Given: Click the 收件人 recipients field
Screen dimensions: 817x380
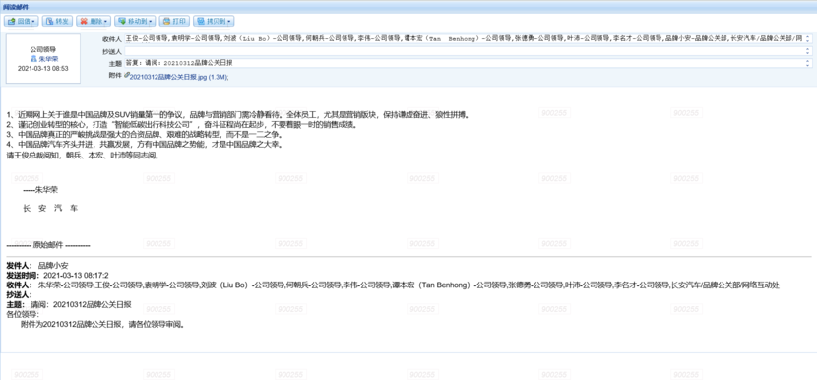Looking at the screenshot, I should [x=468, y=38].
